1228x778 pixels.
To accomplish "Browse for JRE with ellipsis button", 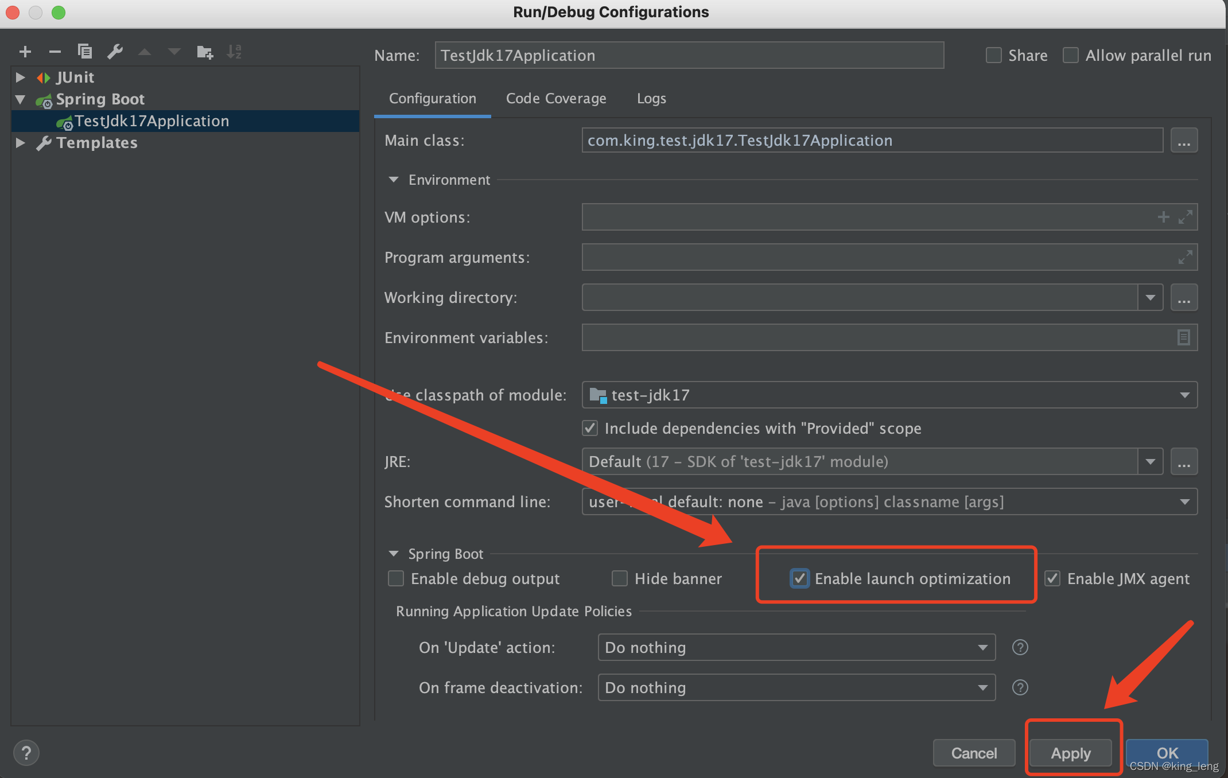I will [x=1184, y=462].
